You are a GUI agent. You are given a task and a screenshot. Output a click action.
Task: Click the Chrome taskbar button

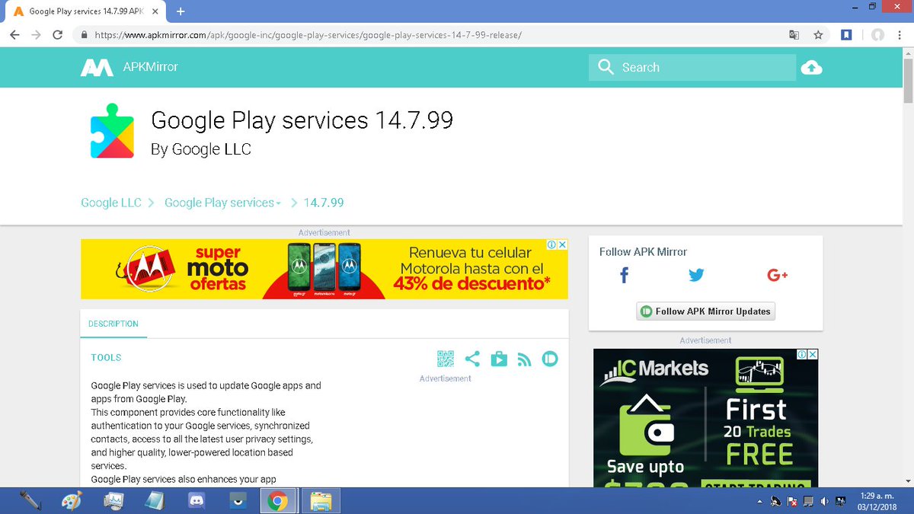click(277, 501)
